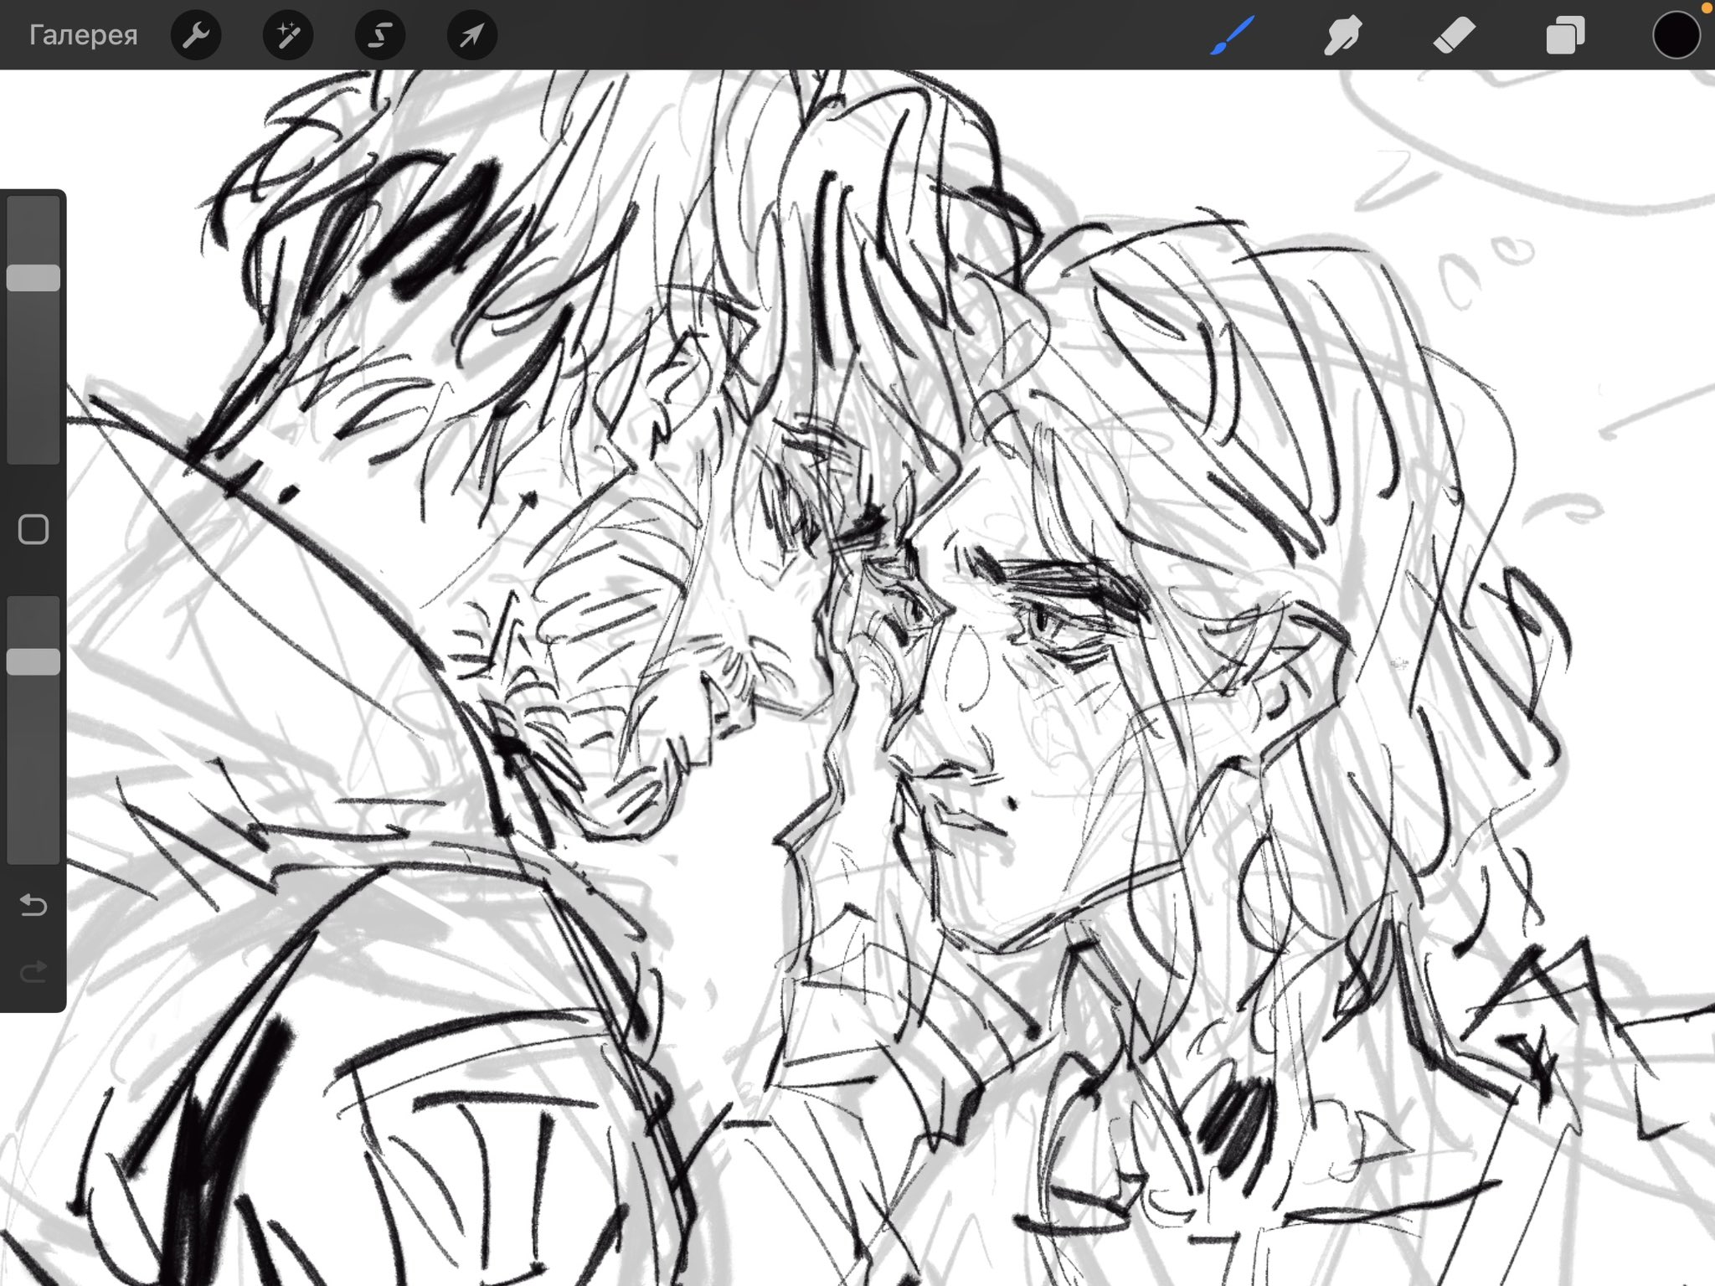Click the brush opacity slider handle
The height and width of the screenshot is (1286, 1715).
[x=33, y=661]
